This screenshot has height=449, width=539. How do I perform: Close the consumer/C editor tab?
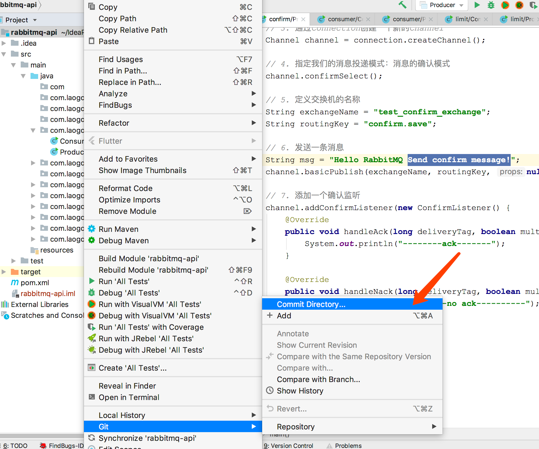[x=368, y=19]
